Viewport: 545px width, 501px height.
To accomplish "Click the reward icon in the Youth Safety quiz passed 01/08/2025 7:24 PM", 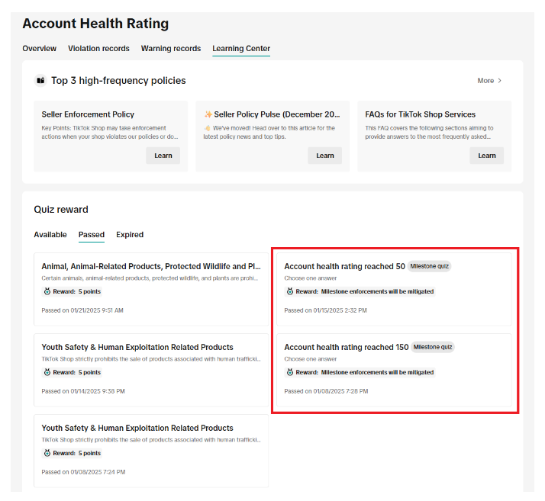I will point(47,453).
